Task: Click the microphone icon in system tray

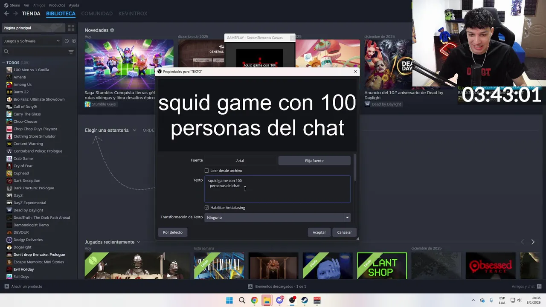Action: coord(491,300)
